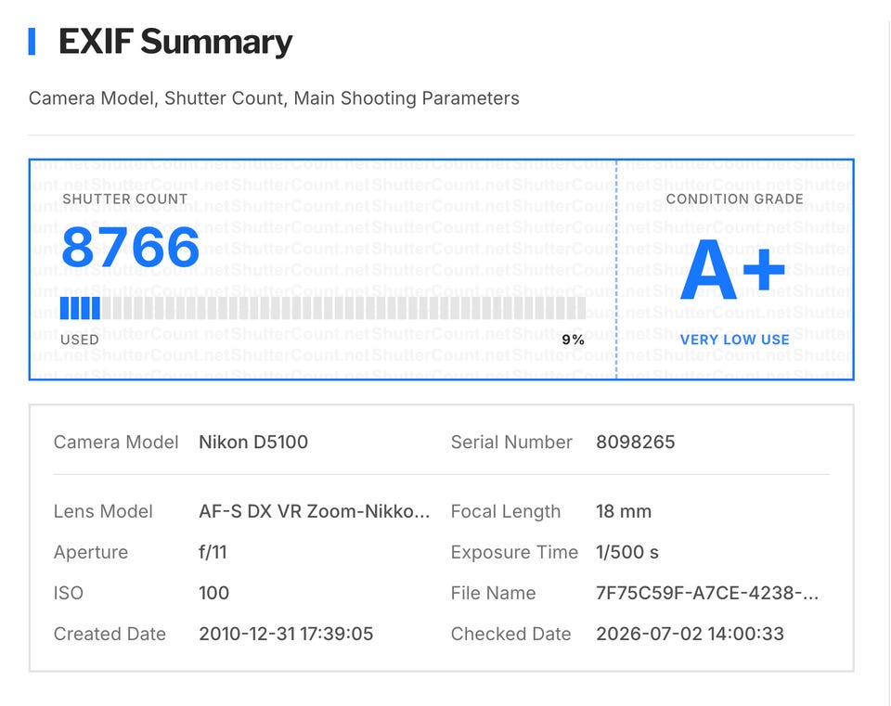Click the 9% used percentage
The width and height of the screenshot is (891, 706).
point(573,340)
